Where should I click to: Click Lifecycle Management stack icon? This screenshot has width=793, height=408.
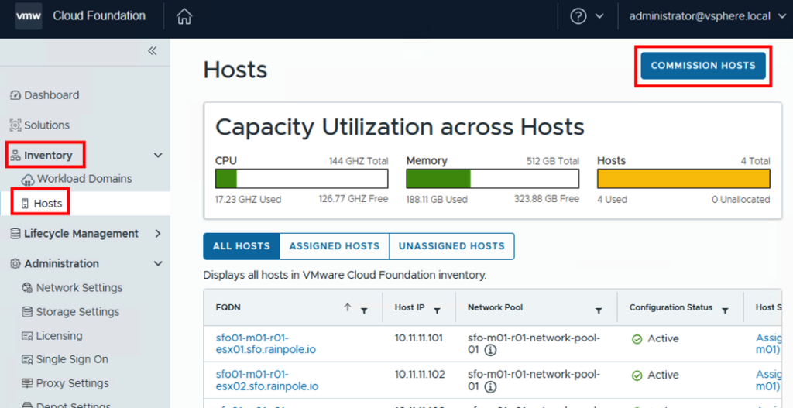click(15, 234)
